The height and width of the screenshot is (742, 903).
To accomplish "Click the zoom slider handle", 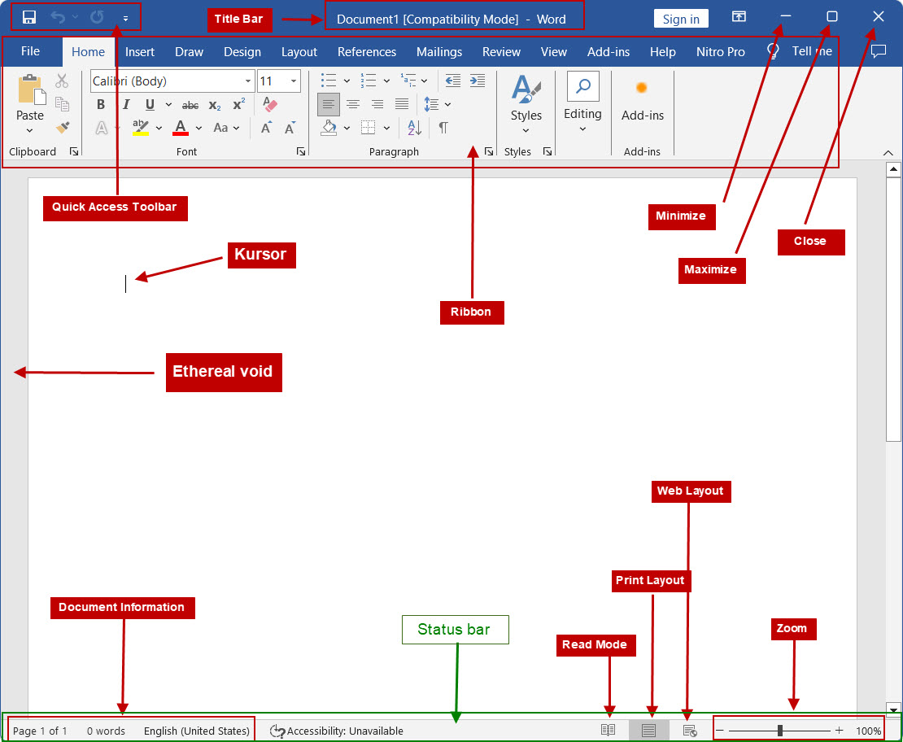I will point(779,731).
